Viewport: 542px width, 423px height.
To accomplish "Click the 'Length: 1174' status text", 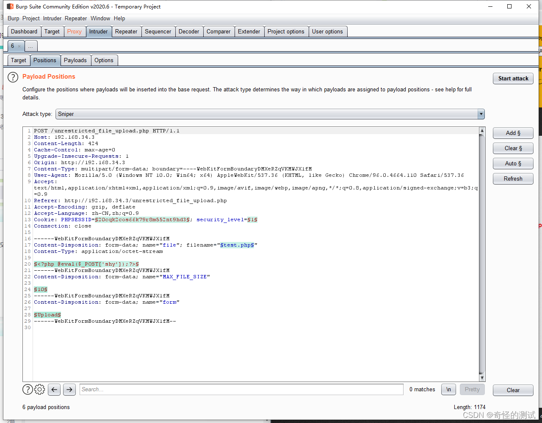I will 470,407.
